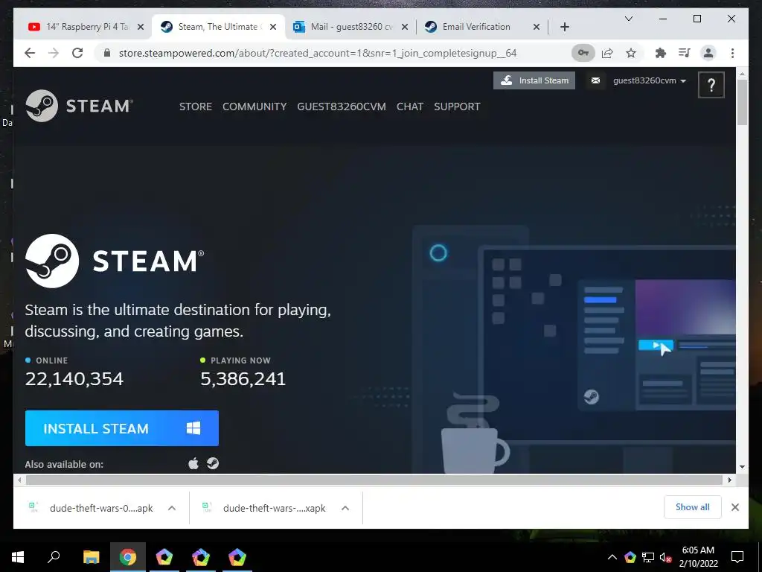Open File Explorer from the taskbar

coord(91,557)
